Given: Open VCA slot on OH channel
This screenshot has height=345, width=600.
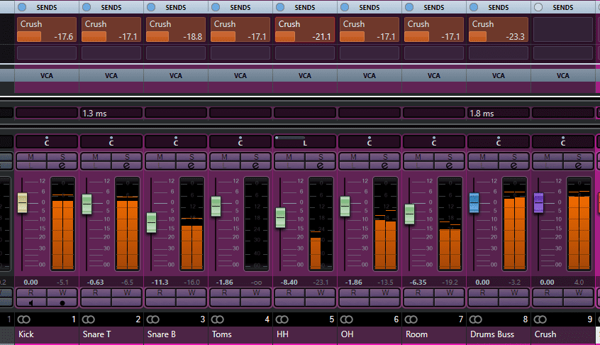Looking at the screenshot, I should 370,87.
